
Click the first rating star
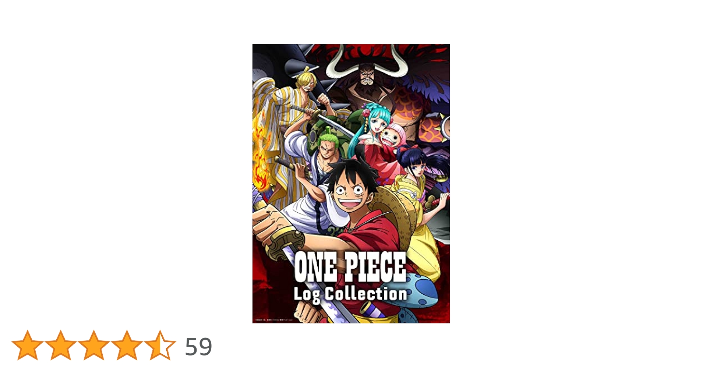tap(28, 345)
